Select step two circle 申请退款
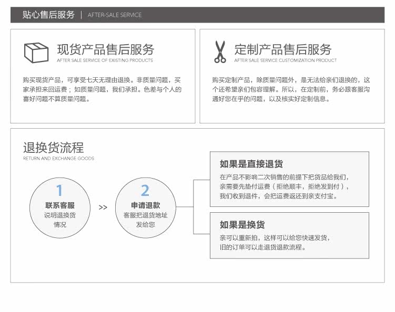 point(146,208)
